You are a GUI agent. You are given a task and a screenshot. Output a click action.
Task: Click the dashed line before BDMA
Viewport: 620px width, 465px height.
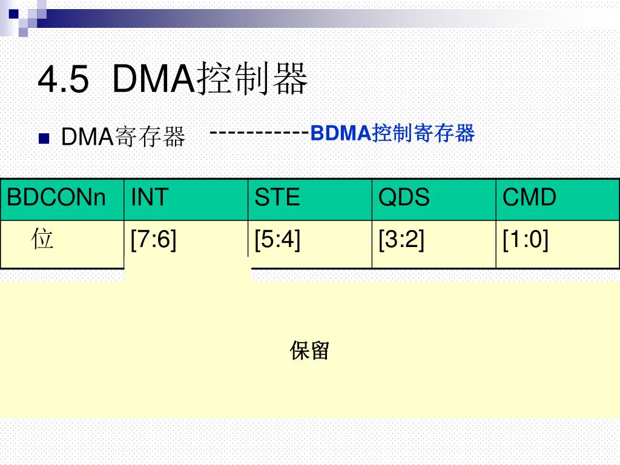tap(259, 133)
